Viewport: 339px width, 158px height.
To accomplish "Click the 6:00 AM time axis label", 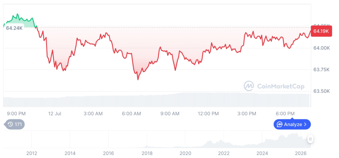I will tap(131, 113).
